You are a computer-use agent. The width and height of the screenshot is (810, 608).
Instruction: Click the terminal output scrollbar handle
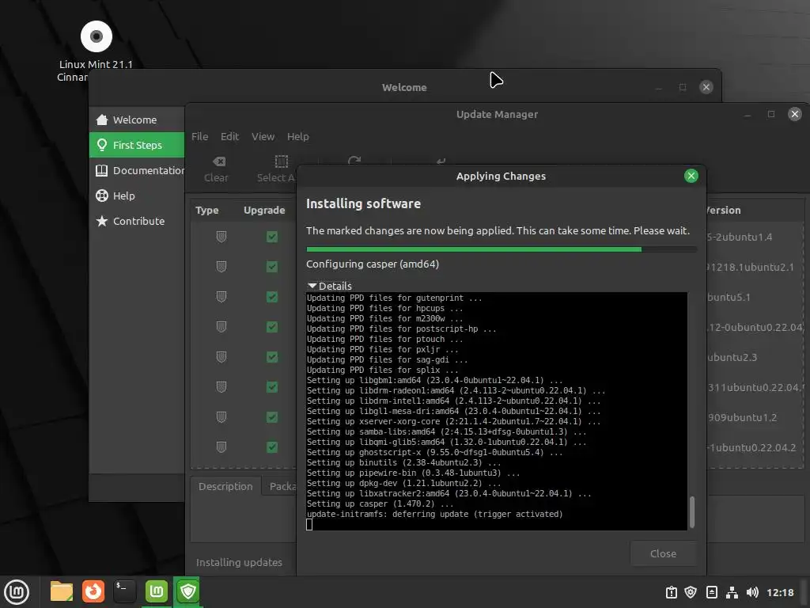(691, 512)
